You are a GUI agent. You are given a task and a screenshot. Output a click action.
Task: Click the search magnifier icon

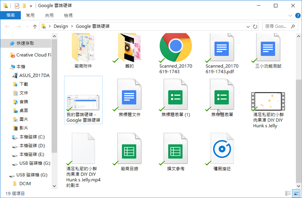[293, 26]
